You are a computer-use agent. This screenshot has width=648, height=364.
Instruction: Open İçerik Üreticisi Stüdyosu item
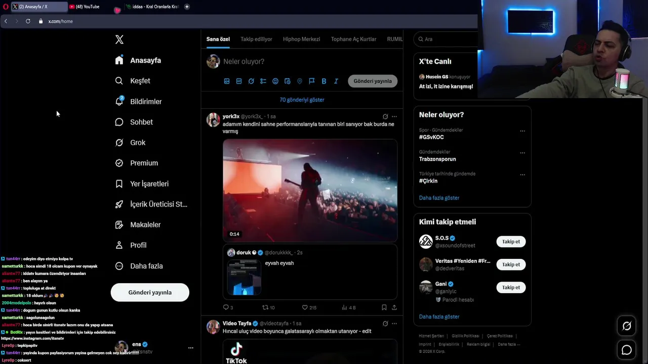click(151, 204)
